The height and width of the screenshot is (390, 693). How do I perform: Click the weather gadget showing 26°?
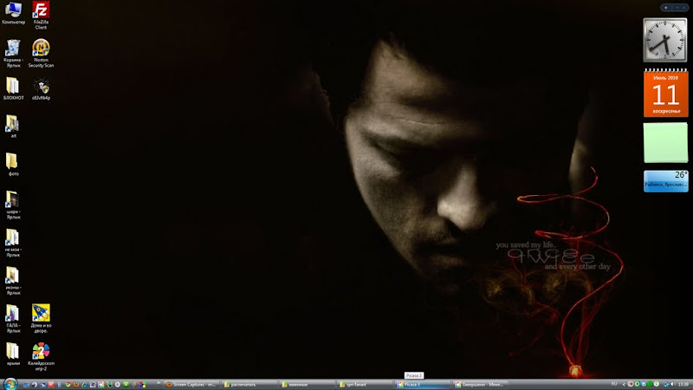pos(665,181)
